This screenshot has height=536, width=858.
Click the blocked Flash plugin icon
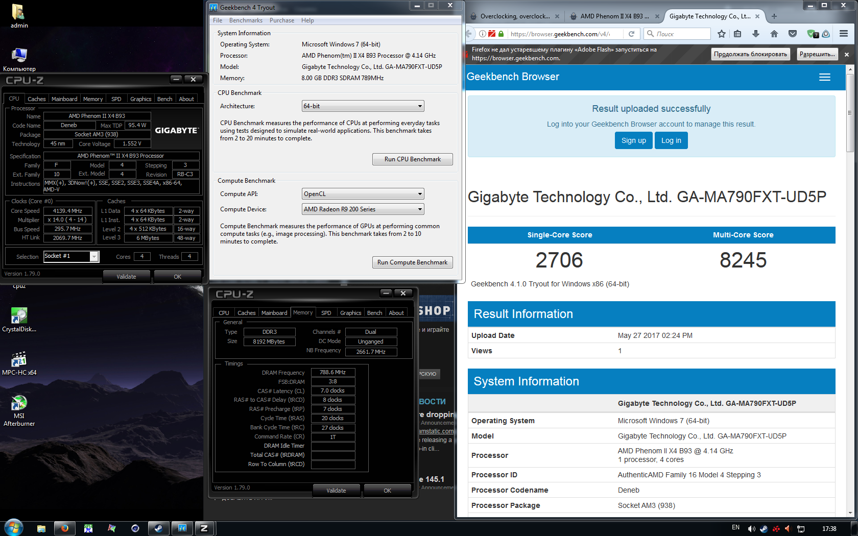(492, 34)
